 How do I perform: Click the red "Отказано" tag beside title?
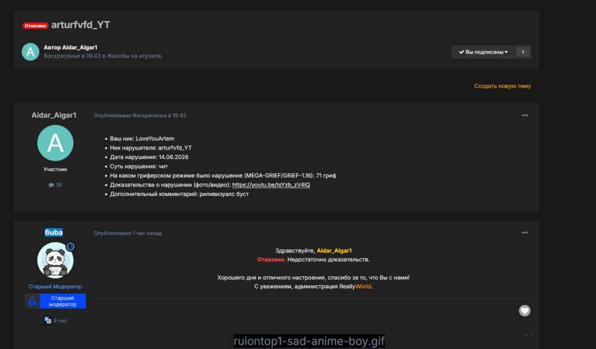[x=35, y=26]
